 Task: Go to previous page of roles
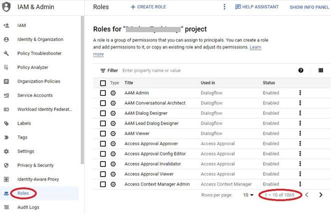pos(307,195)
